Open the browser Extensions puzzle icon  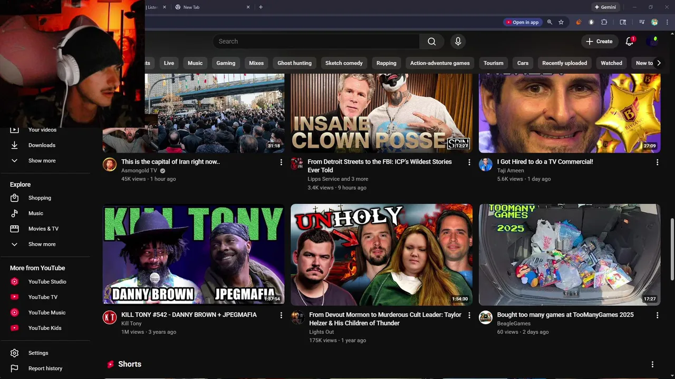point(604,22)
